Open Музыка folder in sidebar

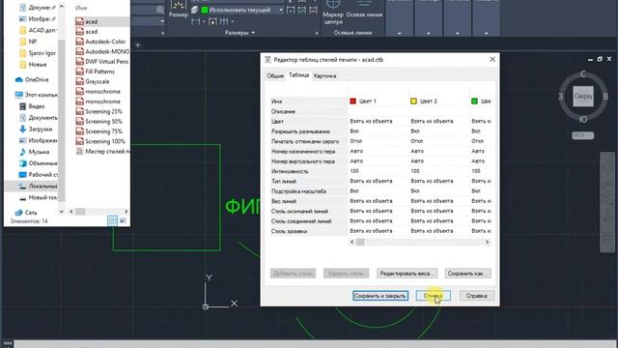click(34, 152)
